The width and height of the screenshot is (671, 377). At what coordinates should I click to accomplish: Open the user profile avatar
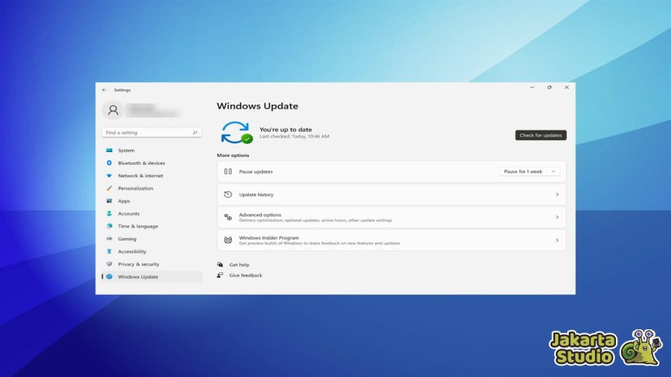(x=113, y=110)
